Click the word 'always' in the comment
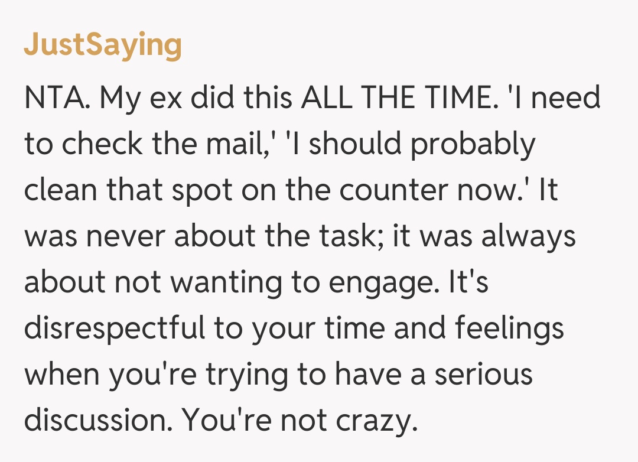Image resolution: width=638 pixels, height=462 pixels. [528, 237]
